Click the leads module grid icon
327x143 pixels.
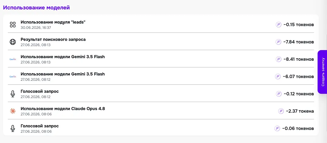click(13, 25)
